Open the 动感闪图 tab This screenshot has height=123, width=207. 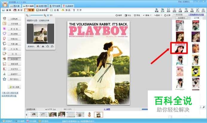[42, 6]
